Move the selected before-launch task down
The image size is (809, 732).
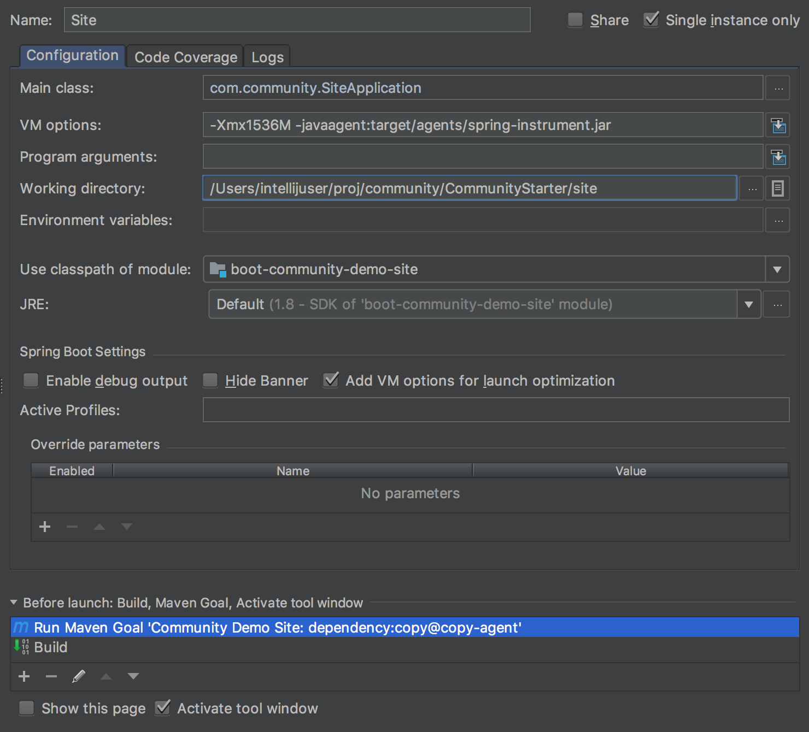[133, 676]
